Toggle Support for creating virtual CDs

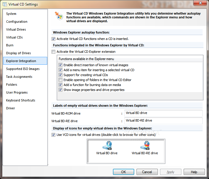(60, 75)
